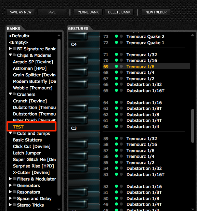Click the C3 piano key
Viewport: 197px width, 211px height.
click(x=84, y=128)
